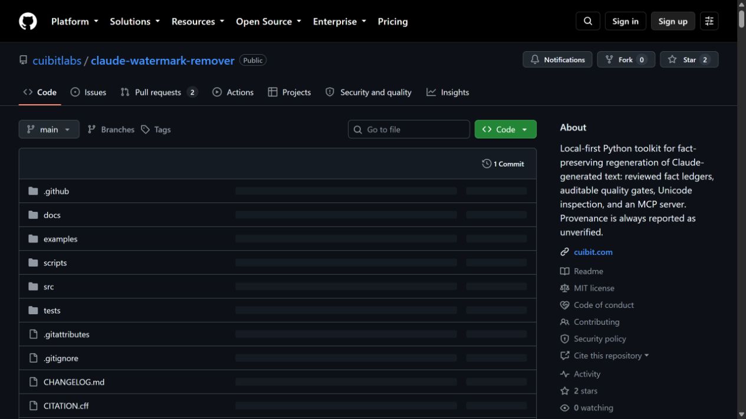Click the CITATION.cff file icon

[x=34, y=405]
